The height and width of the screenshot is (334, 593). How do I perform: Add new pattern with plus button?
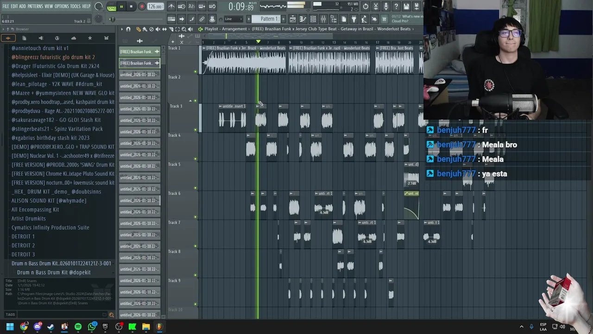[283, 19]
